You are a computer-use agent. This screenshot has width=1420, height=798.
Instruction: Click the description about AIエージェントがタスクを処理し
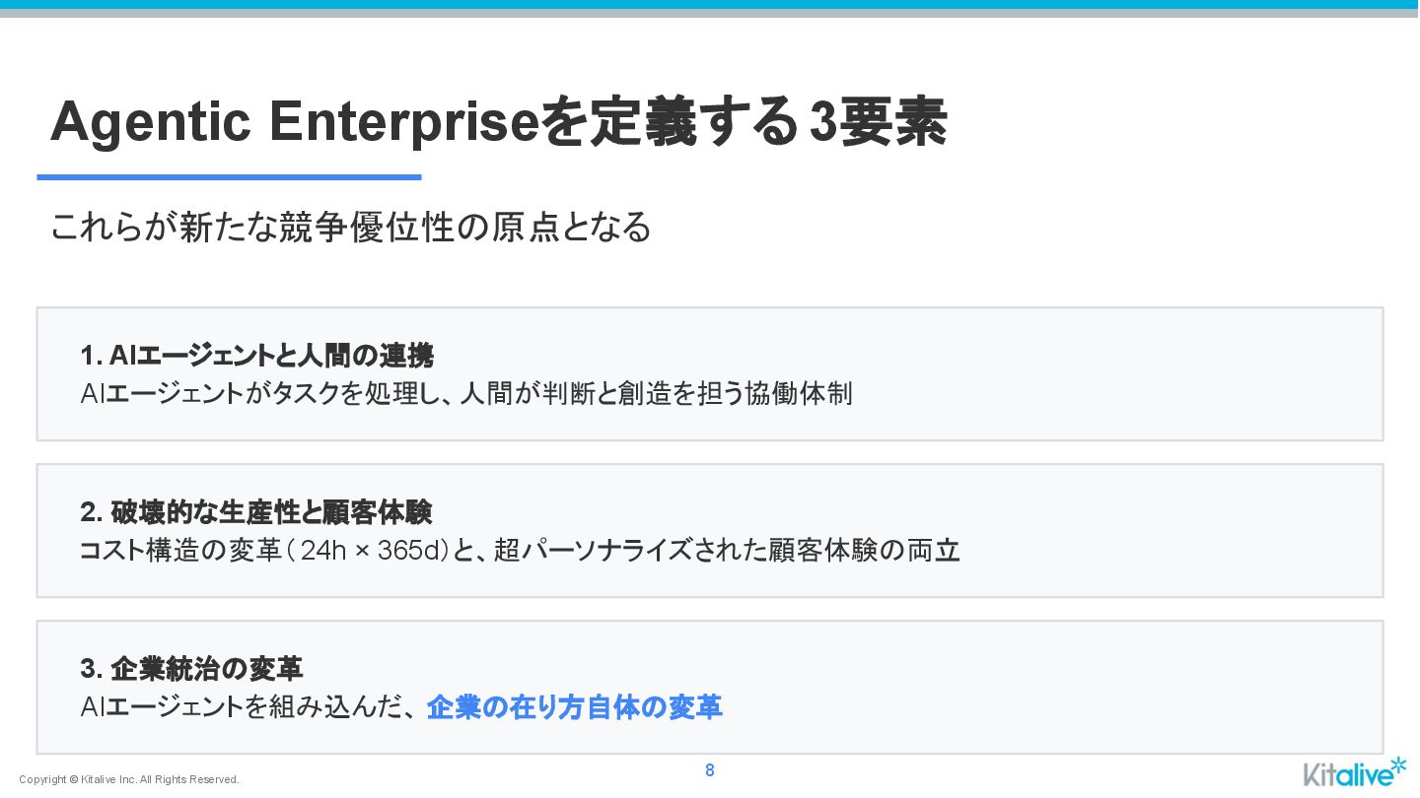(x=465, y=394)
